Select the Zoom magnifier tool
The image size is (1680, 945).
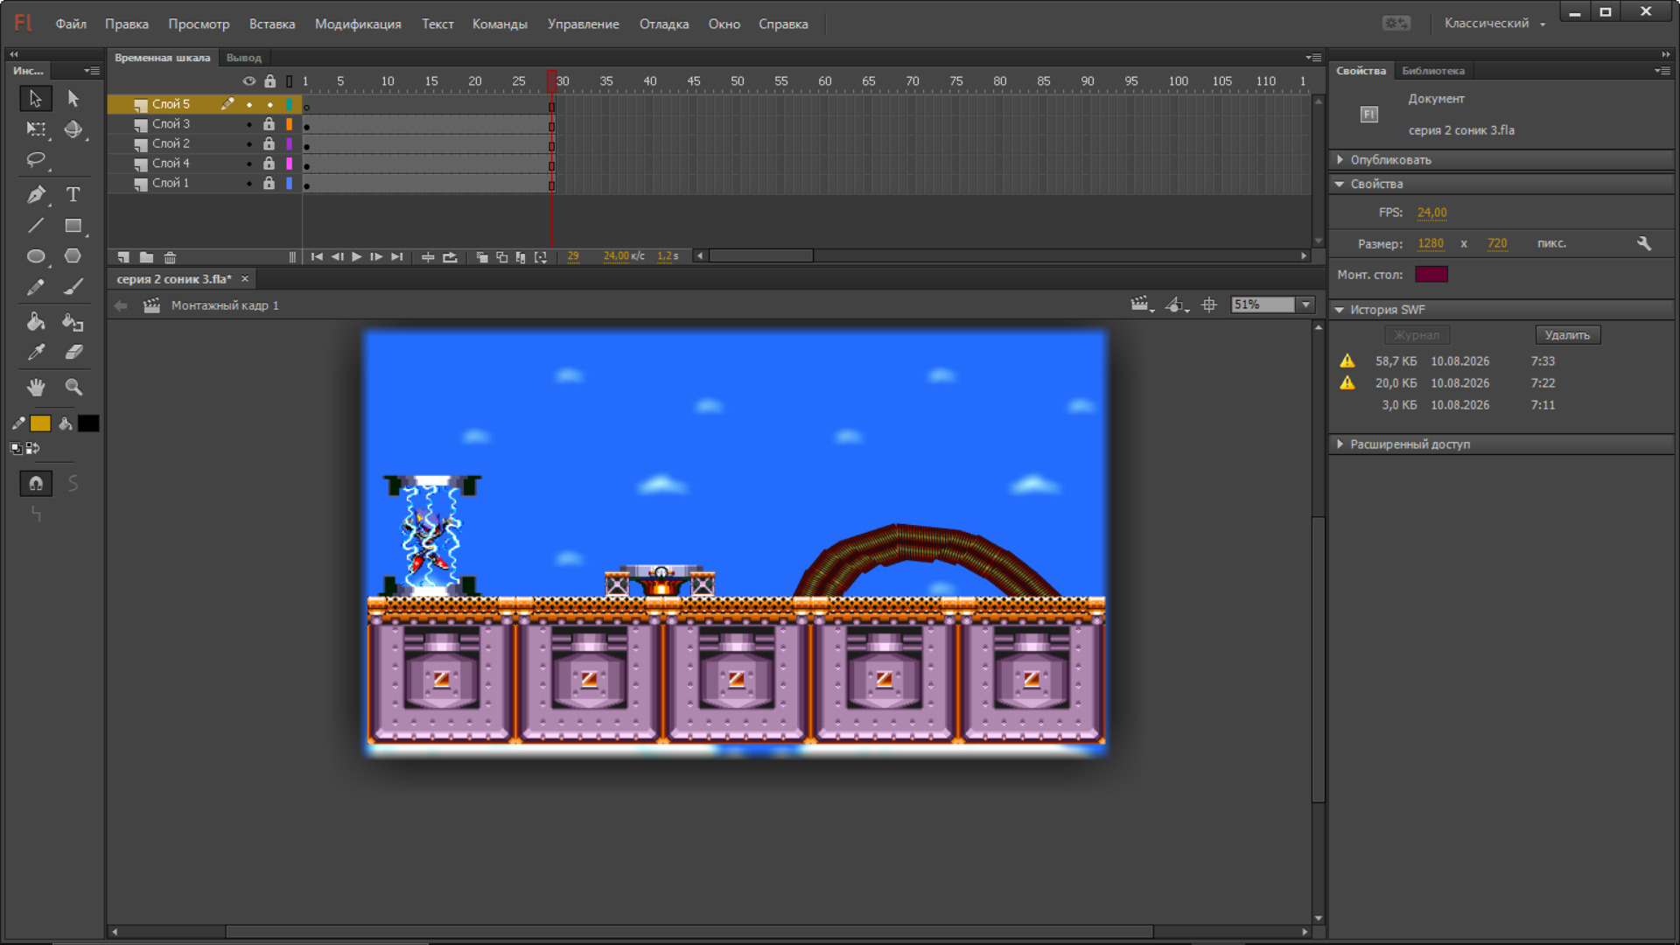[x=73, y=387]
